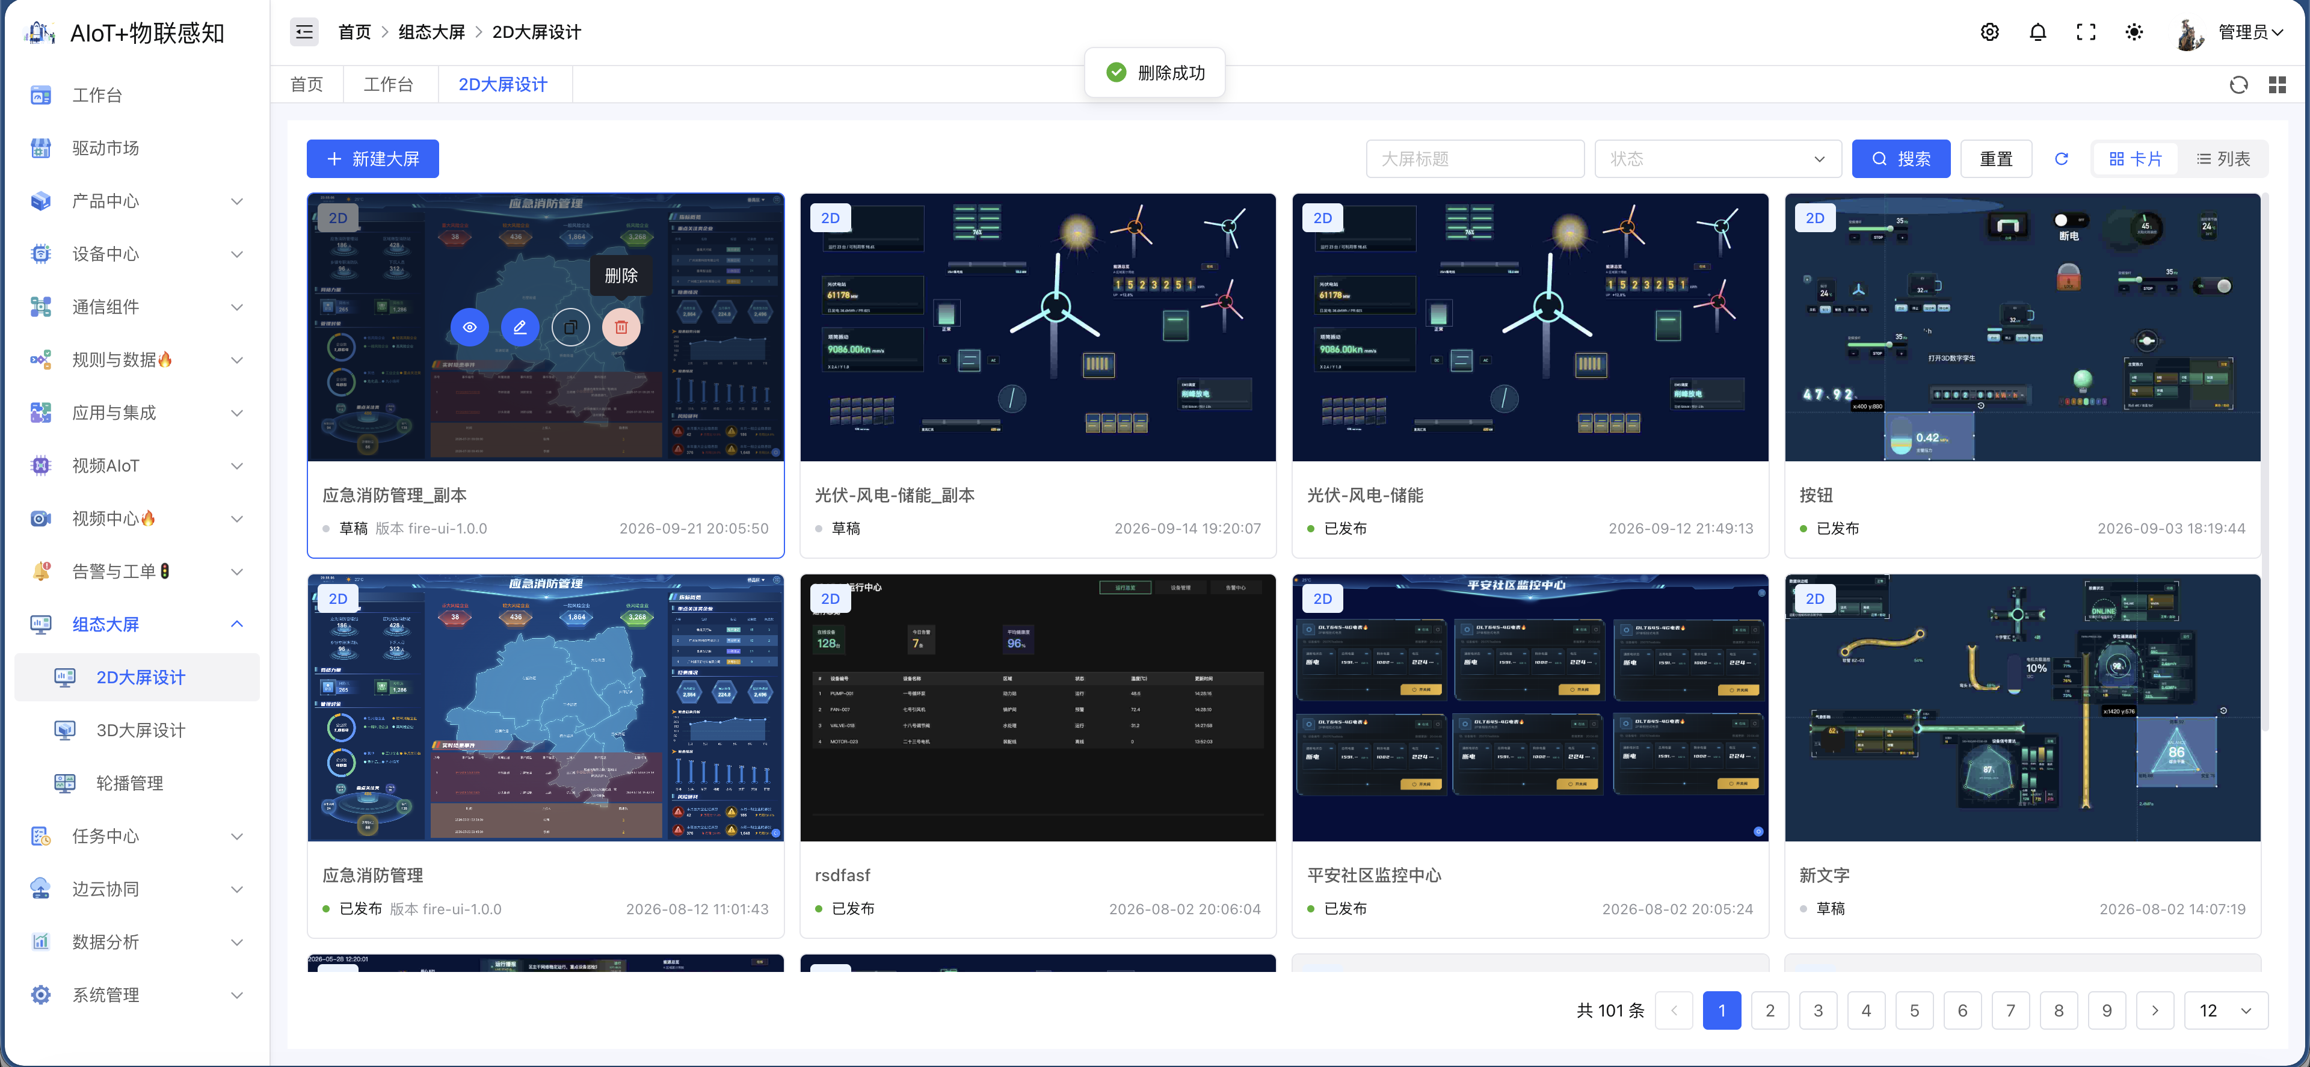Expand the 设备中心 sidebar menu
The height and width of the screenshot is (1067, 2310).
tap(135, 254)
